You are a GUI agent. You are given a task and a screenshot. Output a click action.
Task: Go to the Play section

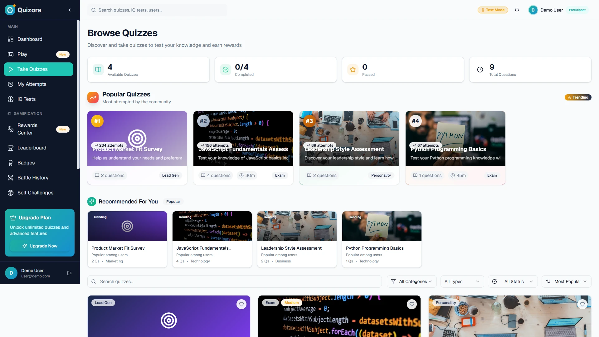(39, 54)
